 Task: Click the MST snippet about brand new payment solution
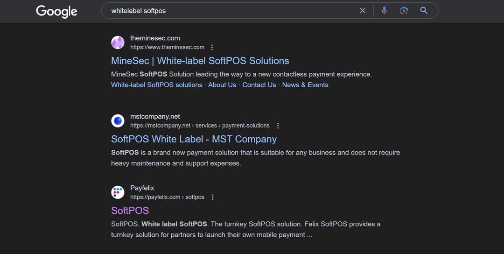pyautogui.click(x=256, y=158)
